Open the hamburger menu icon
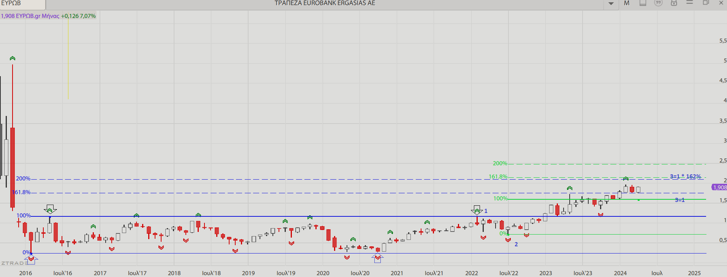727x277 pixels. coord(690,3)
